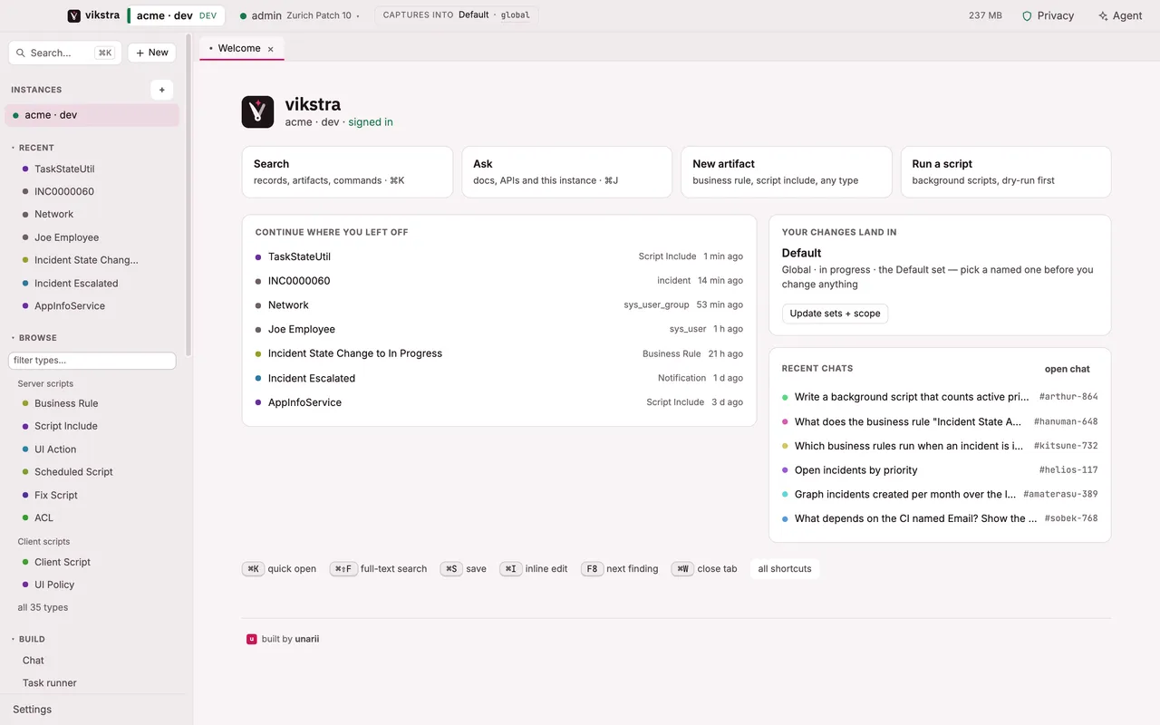Screen dimensions: 1160x725
Task: Open the acme · dev instance switcher in the top bar
Action: (x=177, y=15)
